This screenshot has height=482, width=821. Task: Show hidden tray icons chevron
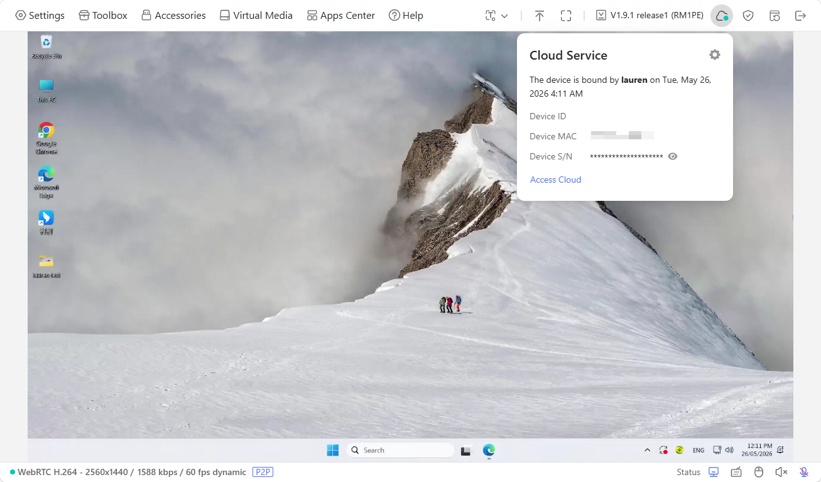[648, 450]
